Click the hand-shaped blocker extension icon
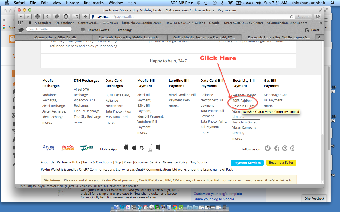The width and height of the screenshot is (340, 212). pos(66,16)
